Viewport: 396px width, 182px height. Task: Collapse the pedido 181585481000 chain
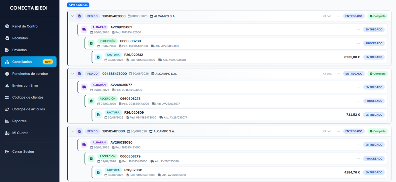(73, 131)
